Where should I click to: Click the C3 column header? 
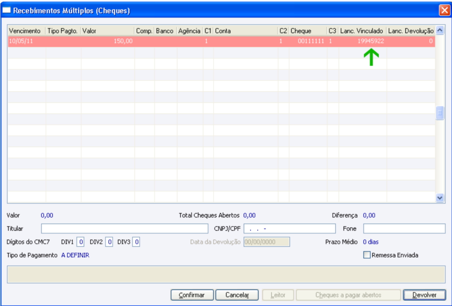click(333, 31)
